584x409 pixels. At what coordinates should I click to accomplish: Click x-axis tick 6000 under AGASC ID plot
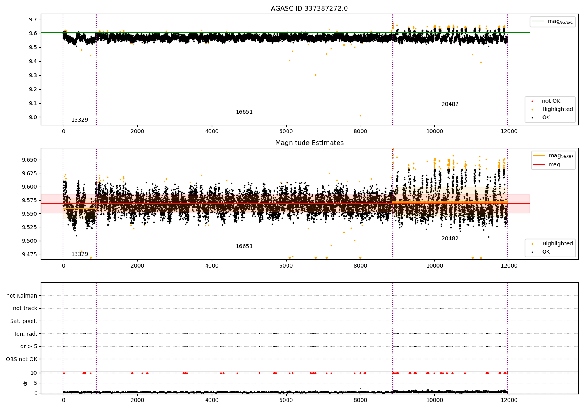[x=286, y=132]
